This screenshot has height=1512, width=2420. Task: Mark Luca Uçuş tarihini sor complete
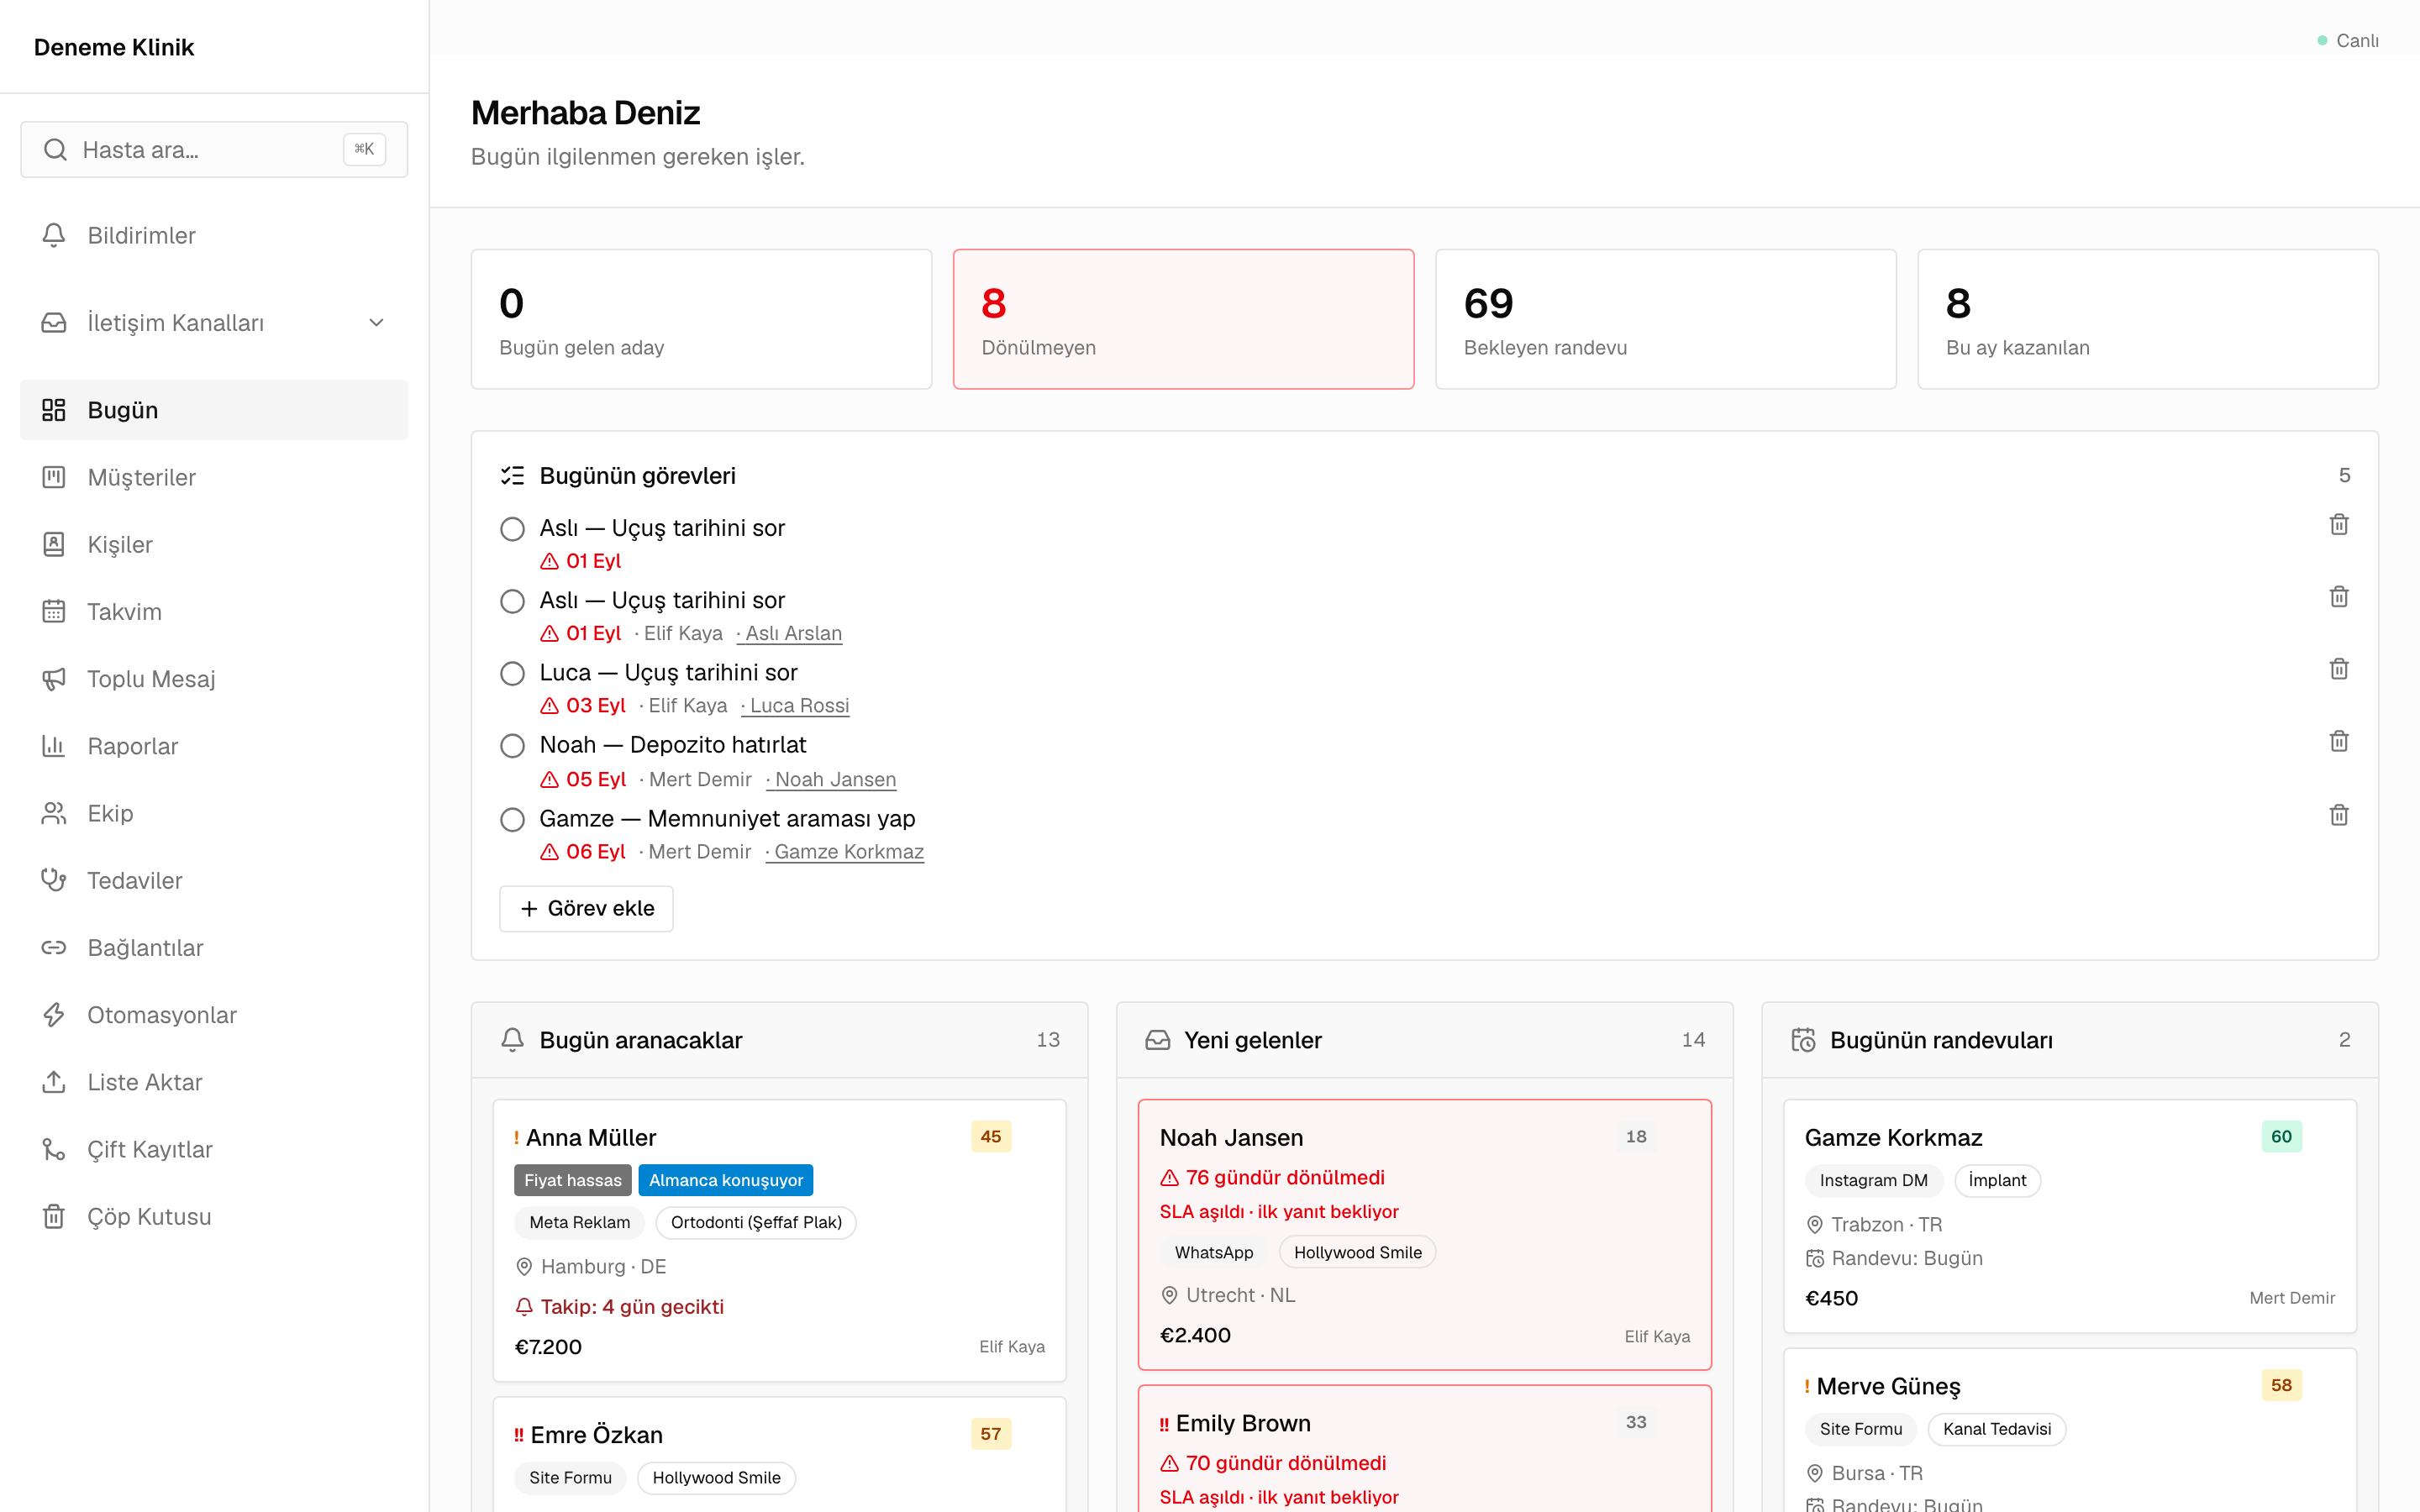(x=512, y=673)
